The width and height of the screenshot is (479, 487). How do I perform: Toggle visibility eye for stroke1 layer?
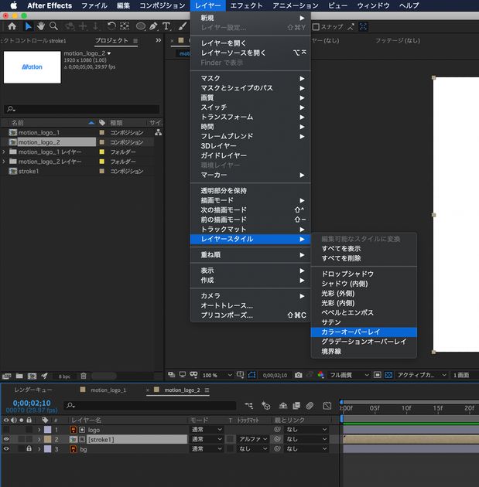pos(6,439)
